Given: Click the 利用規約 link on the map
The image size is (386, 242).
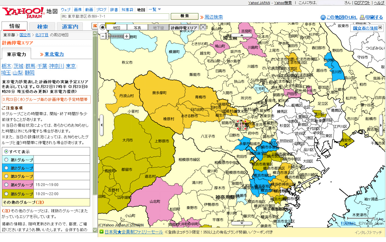Looking at the screenshot, I should [x=348, y=223].
